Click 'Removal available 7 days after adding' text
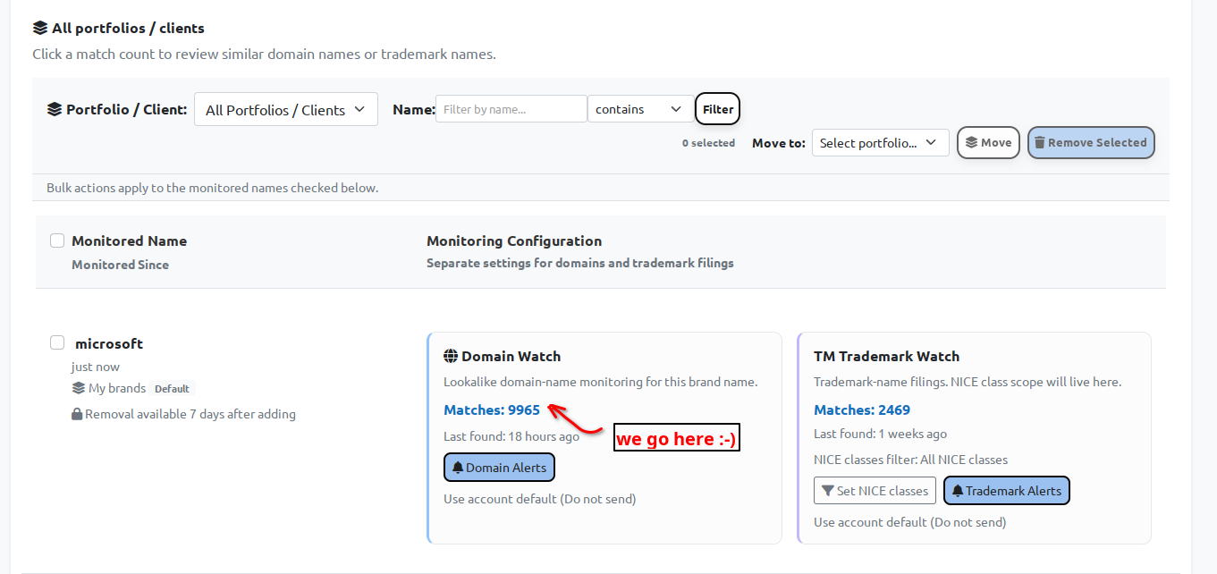 (x=190, y=415)
